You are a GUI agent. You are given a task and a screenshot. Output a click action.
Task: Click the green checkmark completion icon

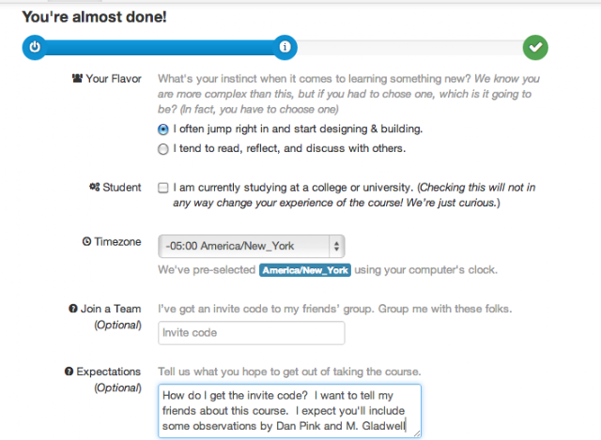click(536, 46)
